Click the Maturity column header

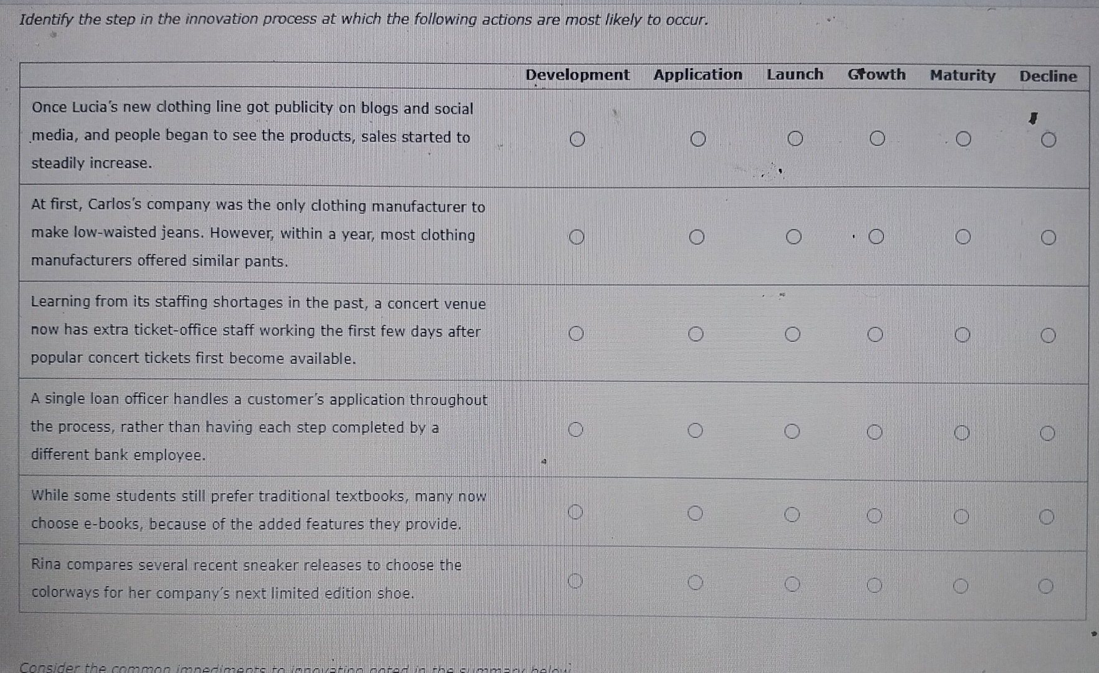click(963, 75)
